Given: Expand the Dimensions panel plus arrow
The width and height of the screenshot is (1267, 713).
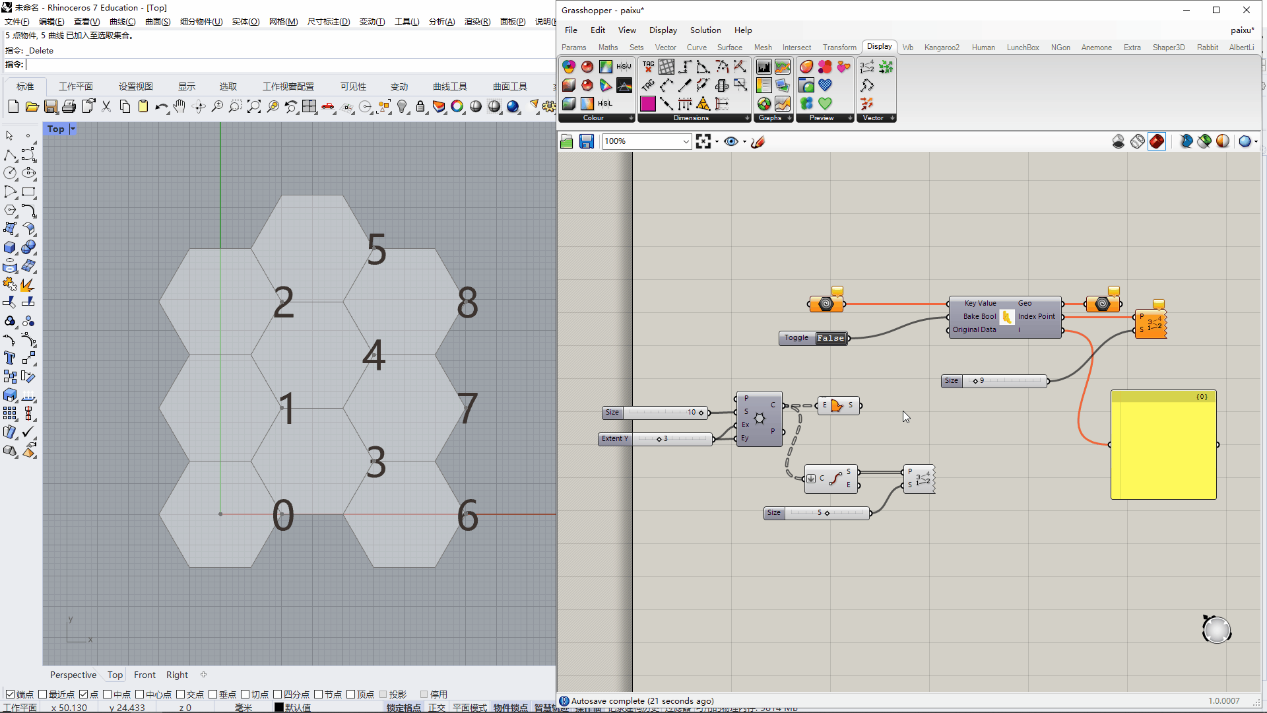Looking at the screenshot, I should (x=747, y=118).
